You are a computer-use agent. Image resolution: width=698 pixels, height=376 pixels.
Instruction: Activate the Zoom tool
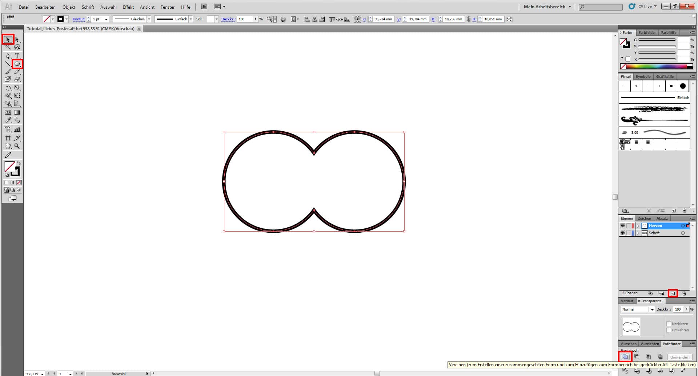(x=17, y=146)
